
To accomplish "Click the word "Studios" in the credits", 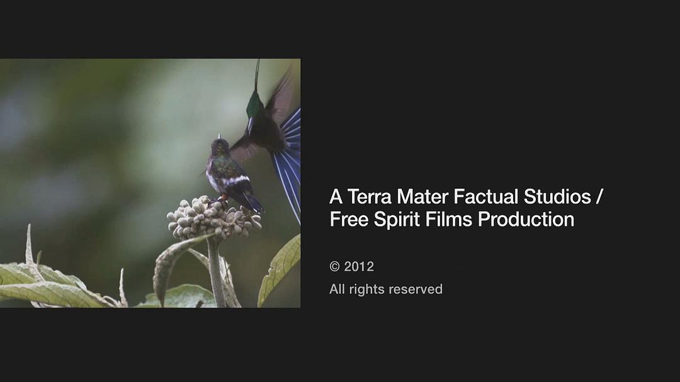I will pos(557,196).
